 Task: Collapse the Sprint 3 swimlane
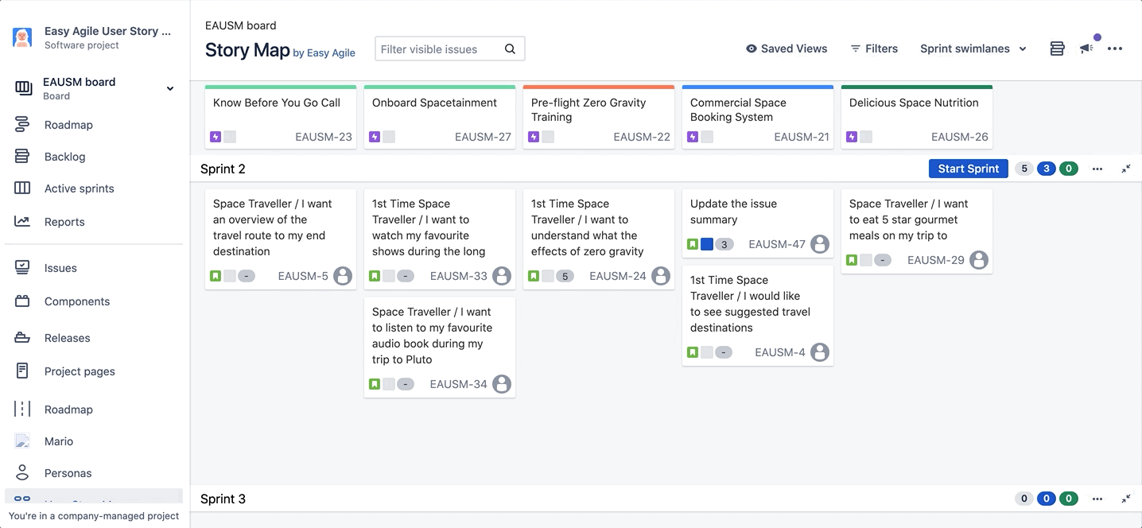tap(1126, 499)
